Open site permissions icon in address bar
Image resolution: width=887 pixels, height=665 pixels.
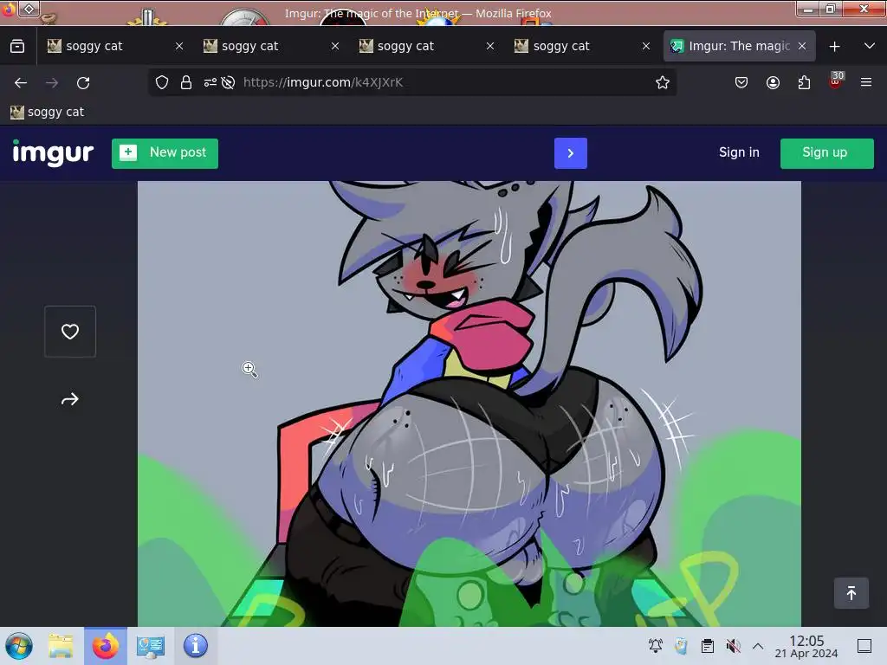coord(210,82)
